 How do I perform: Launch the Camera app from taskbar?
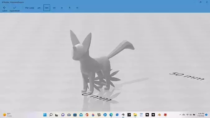tap(69, 115)
